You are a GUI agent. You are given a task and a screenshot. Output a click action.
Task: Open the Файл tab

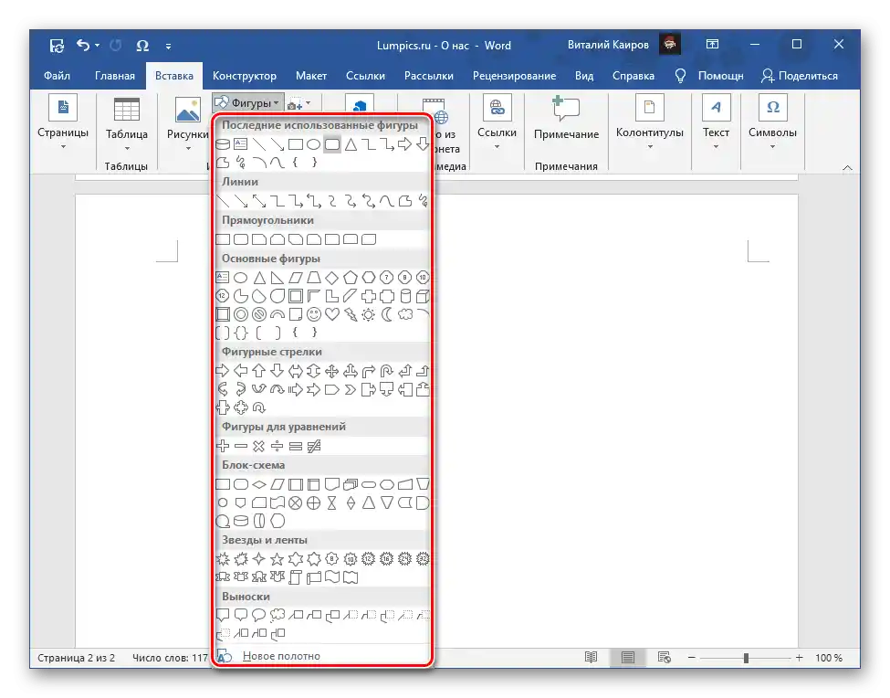tap(57, 76)
